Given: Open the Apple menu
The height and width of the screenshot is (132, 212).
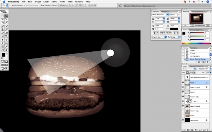Looking at the screenshot, I should (4, 2).
